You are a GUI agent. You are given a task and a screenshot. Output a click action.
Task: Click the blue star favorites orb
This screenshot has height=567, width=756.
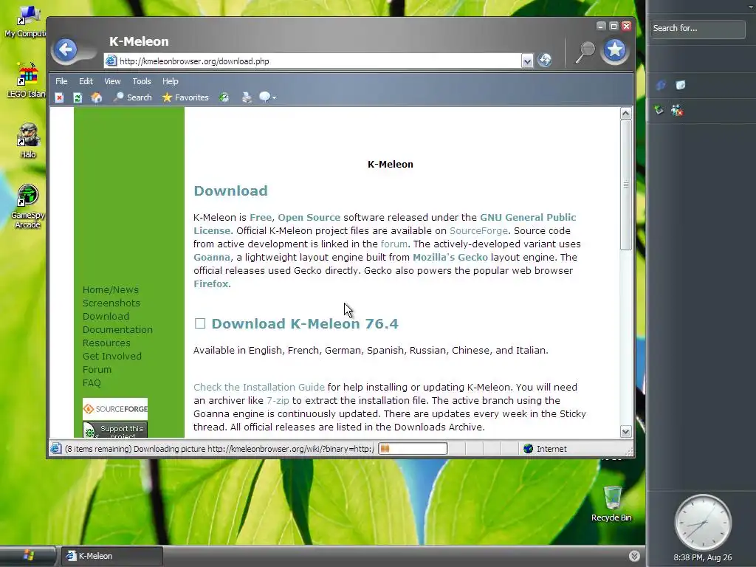tap(615, 50)
